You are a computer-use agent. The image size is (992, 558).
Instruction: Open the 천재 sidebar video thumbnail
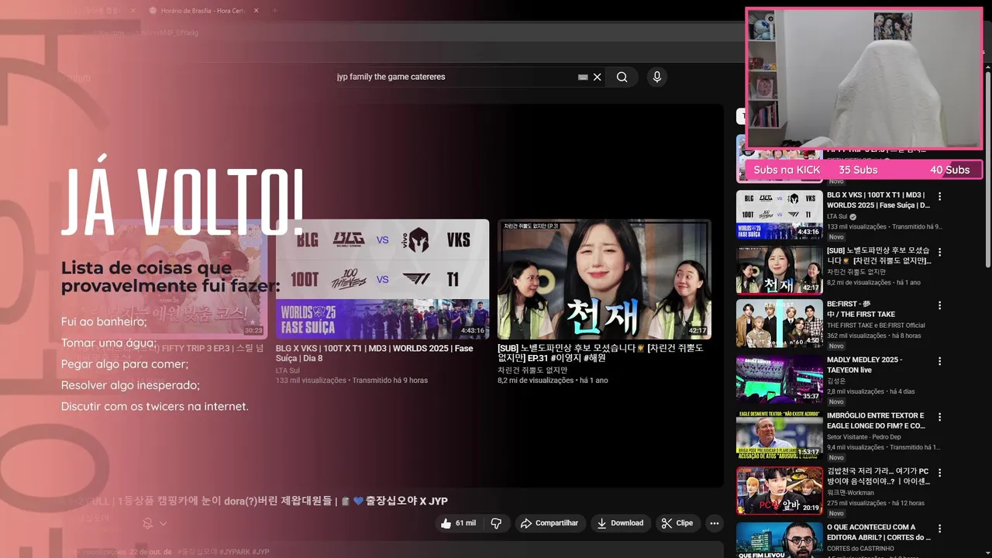(780, 270)
